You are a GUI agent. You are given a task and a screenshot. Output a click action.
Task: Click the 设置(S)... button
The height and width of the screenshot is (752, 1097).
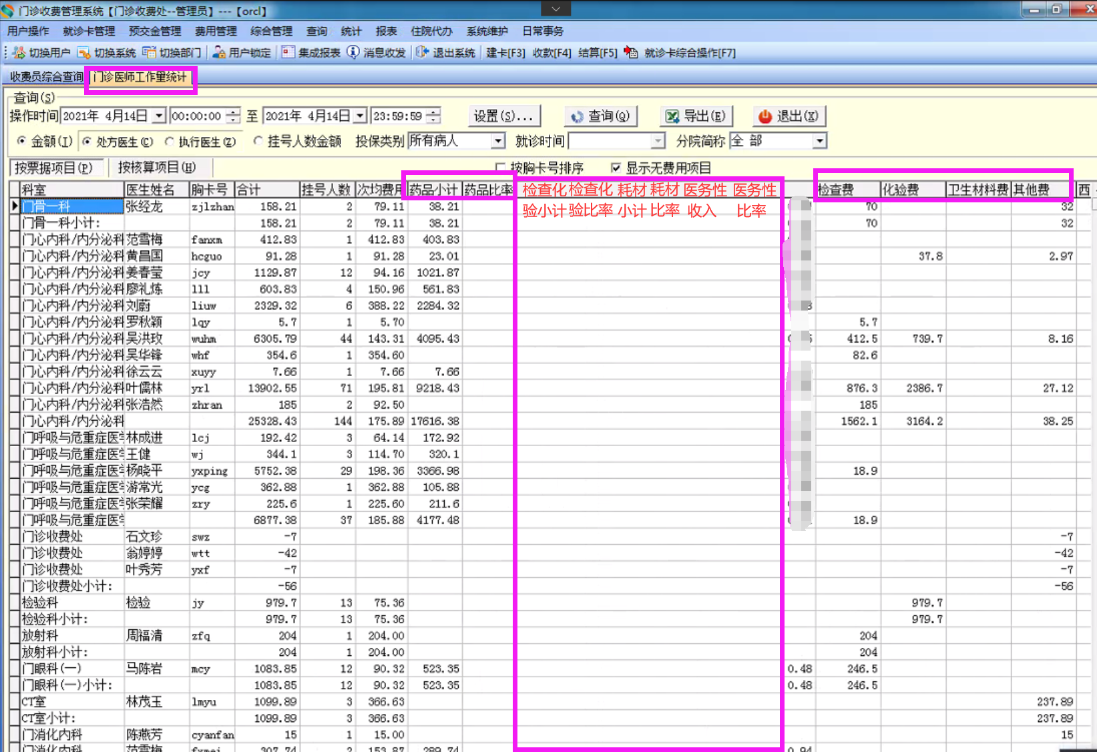coord(503,116)
